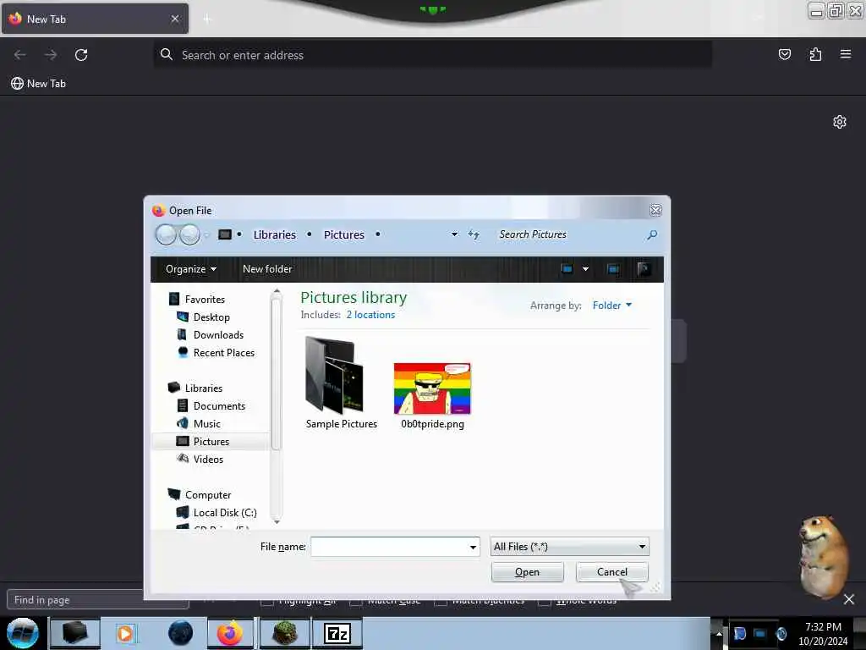The image size is (866, 650).
Task: Toggle the preview pane icon
Action: coord(612,269)
